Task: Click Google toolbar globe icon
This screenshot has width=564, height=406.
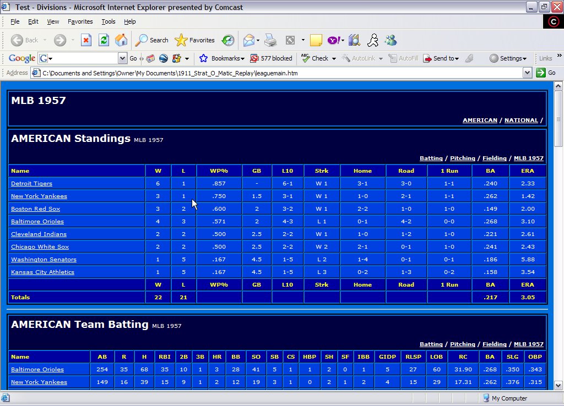Action: [x=163, y=58]
